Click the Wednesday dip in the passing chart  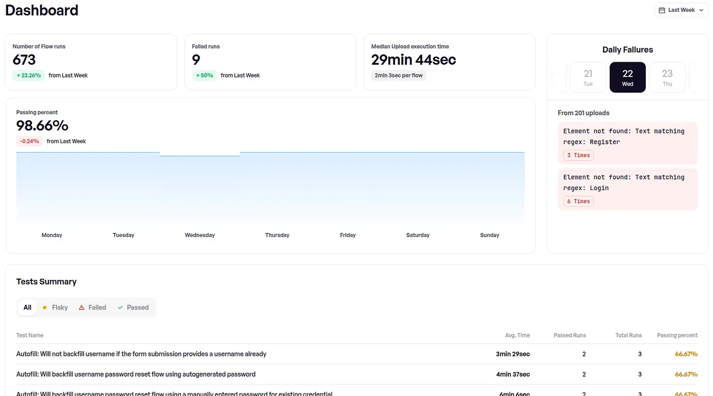(200, 155)
